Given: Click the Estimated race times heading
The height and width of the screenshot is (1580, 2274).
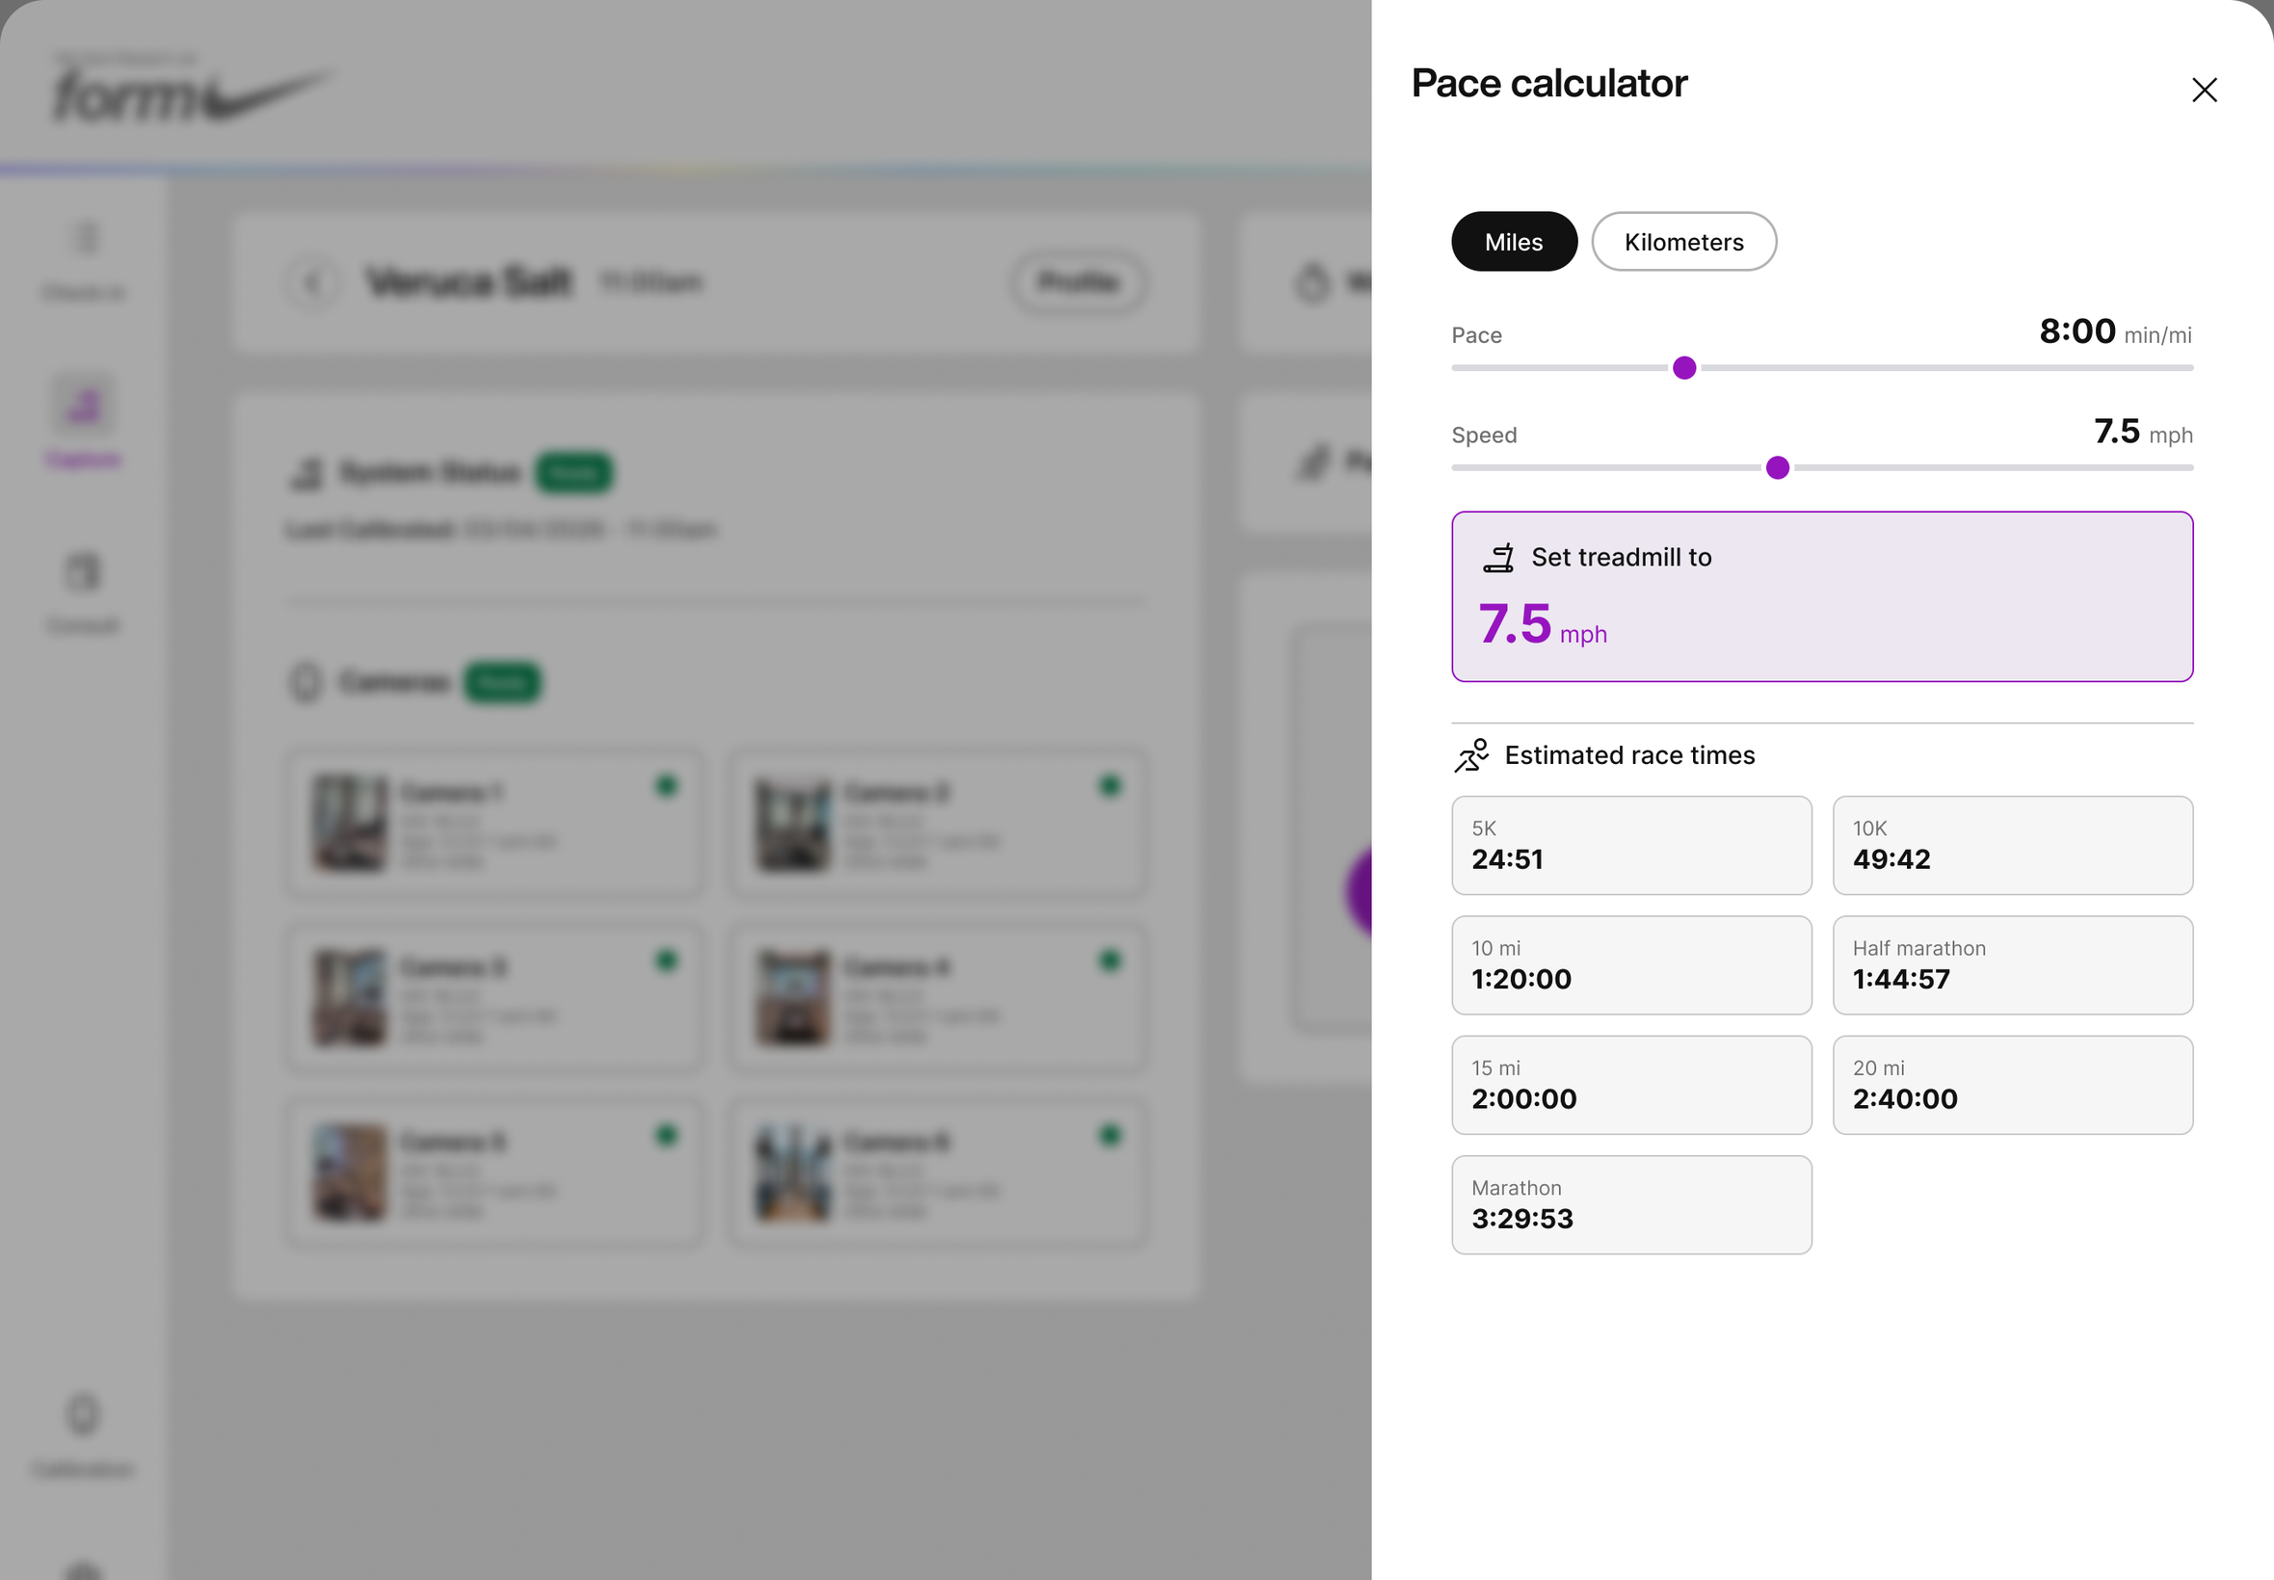Looking at the screenshot, I should coord(1629,755).
